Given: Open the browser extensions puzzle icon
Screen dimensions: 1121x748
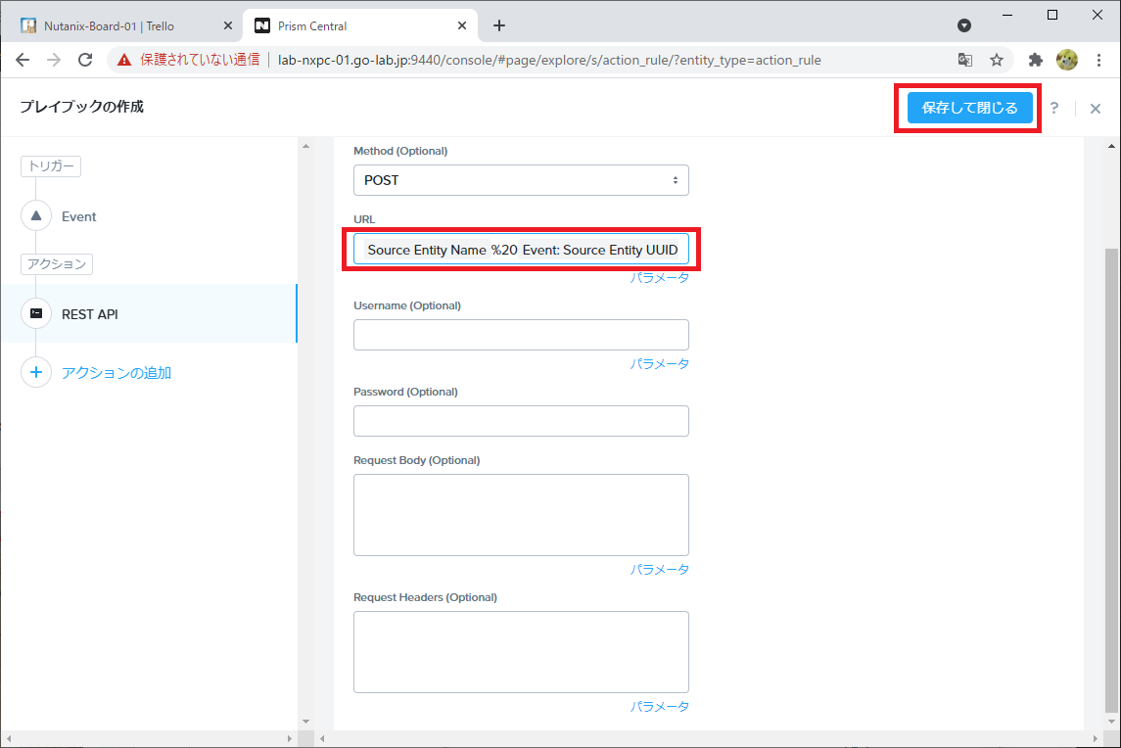Looking at the screenshot, I should pyautogui.click(x=1035, y=60).
